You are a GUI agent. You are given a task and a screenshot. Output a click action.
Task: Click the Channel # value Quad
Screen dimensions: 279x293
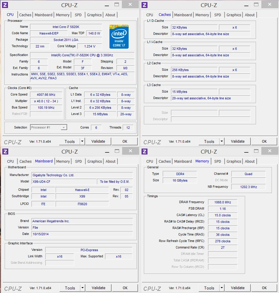tap(248, 174)
